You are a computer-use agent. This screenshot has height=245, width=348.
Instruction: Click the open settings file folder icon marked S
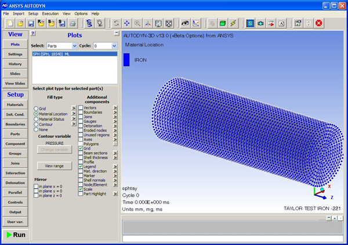pyautogui.click(x=52, y=23)
